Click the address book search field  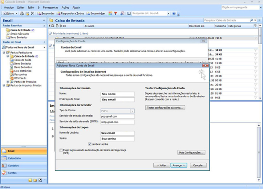[149, 13]
